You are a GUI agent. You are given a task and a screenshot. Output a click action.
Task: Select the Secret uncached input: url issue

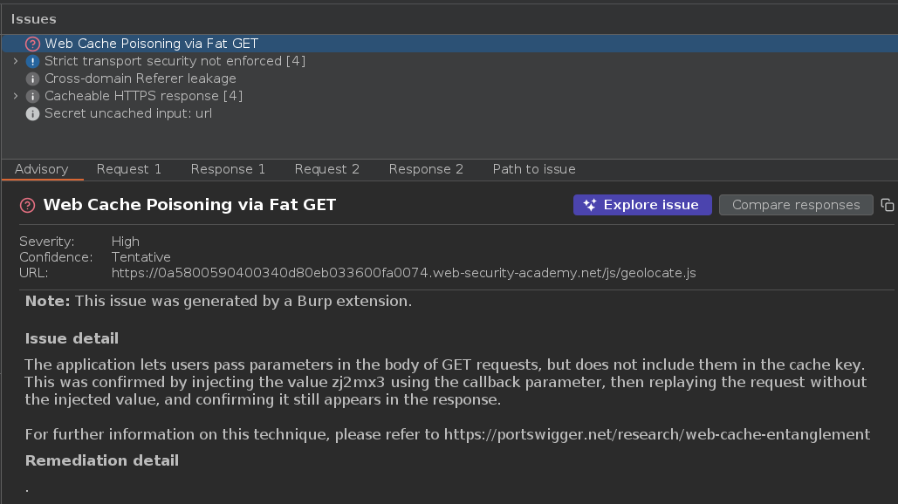pyautogui.click(x=128, y=113)
